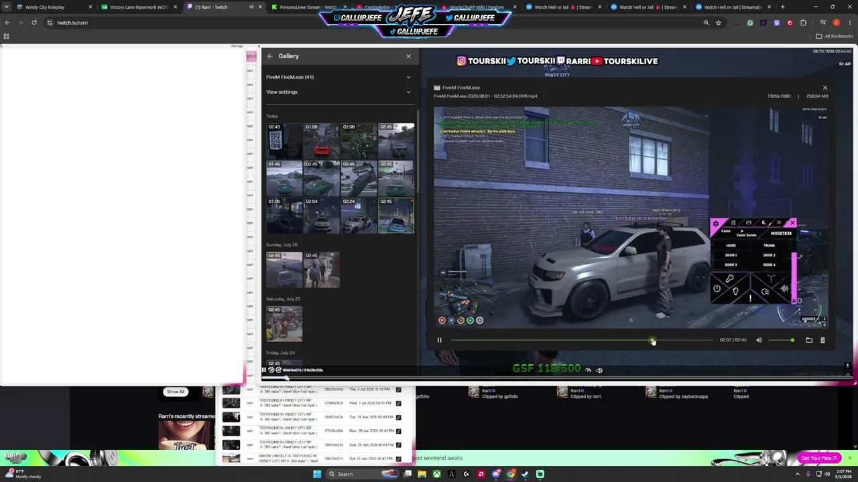Close the pink in-game vehicle menu
The width and height of the screenshot is (858, 482).
point(792,223)
